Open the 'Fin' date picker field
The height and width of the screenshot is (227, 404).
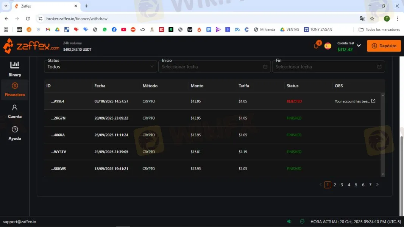click(328, 67)
